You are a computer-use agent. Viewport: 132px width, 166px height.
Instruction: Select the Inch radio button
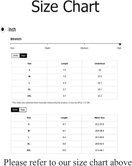3,29
